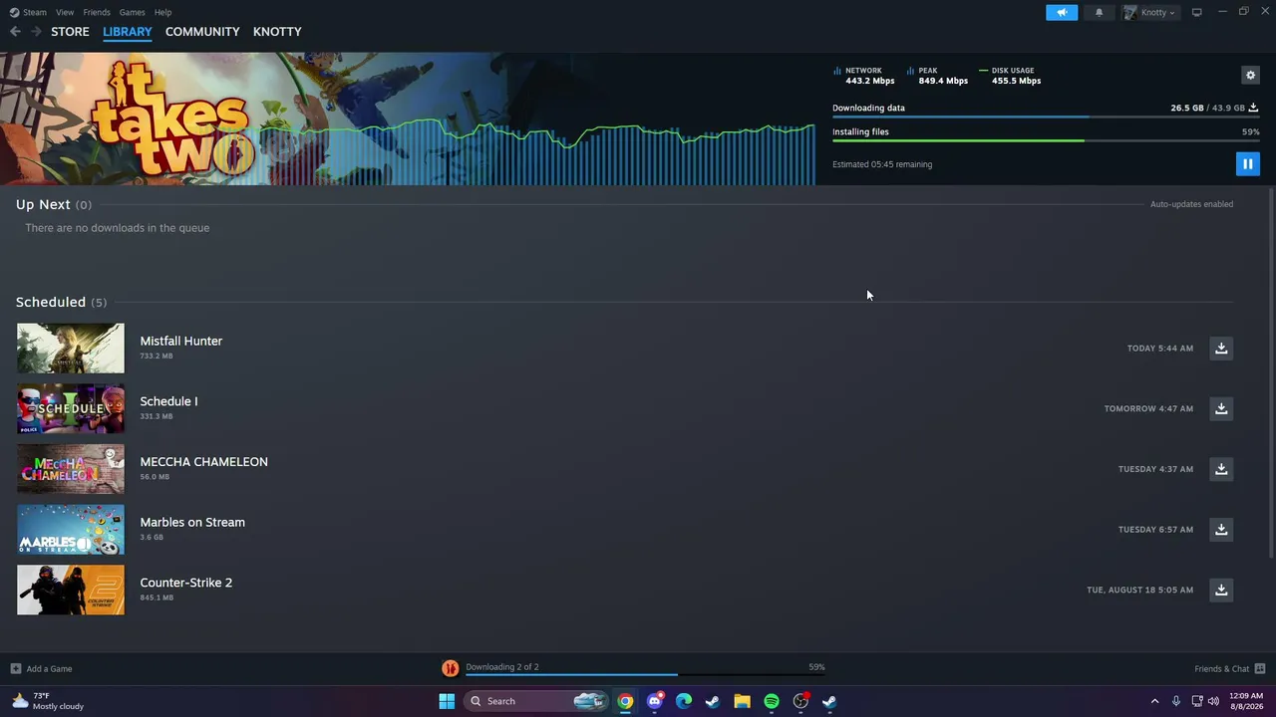Open the Windows Start menu

point(447,701)
